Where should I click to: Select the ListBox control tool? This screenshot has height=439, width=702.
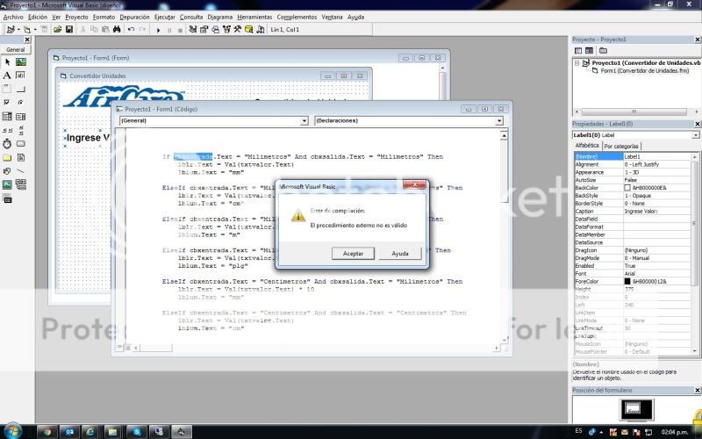tap(20, 117)
